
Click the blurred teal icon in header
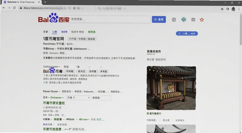(184, 20)
